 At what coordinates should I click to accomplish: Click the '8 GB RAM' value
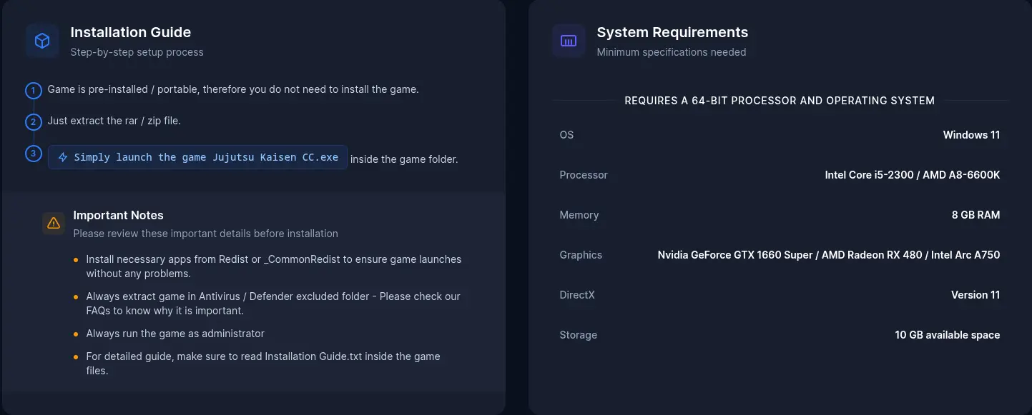[976, 215]
